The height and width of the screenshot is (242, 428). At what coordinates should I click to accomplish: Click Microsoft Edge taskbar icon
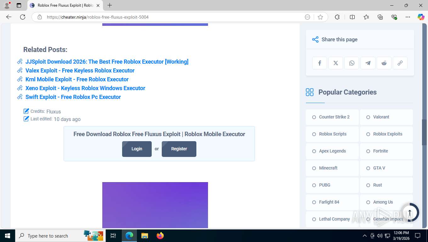click(x=129, y=236)
